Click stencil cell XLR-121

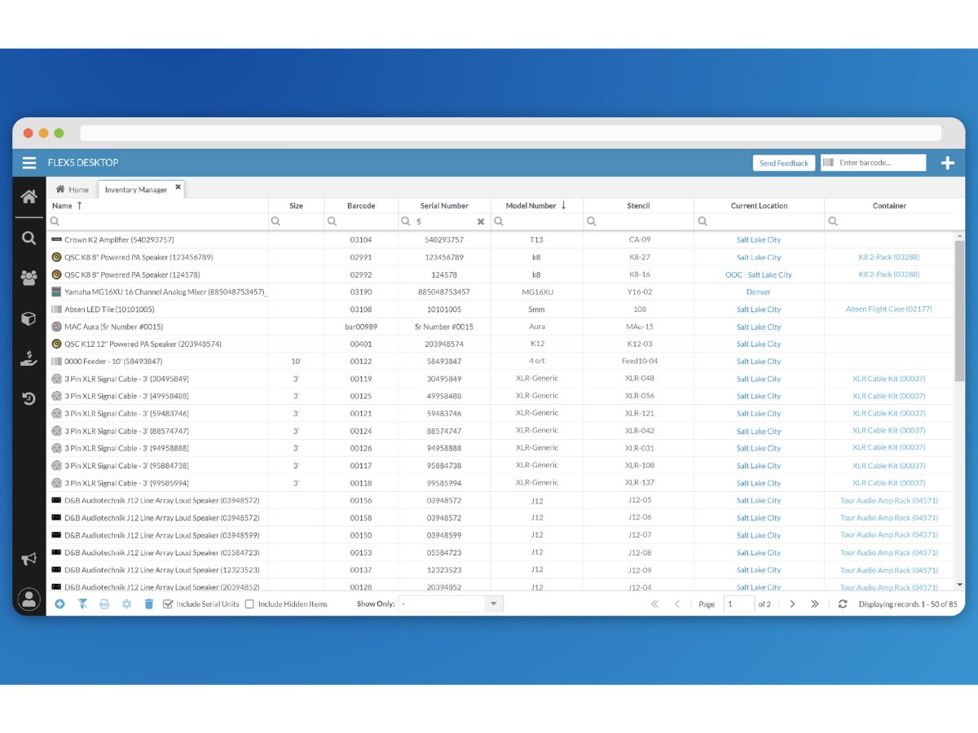(639, 414)
